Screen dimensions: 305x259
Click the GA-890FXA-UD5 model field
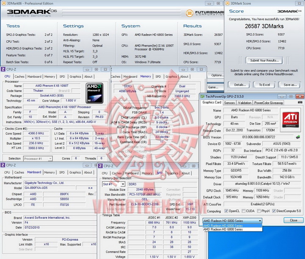click(x=50, y=188)
